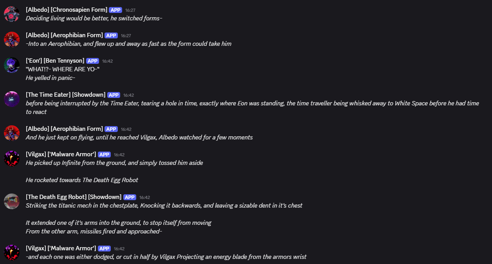Click Albedo avatar beside the 'flew up and away' message
The height and width of the screenshot is (264, 492).
[12, 40]
